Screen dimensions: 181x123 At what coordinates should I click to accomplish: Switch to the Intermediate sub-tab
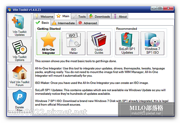(x=63, y=23)
